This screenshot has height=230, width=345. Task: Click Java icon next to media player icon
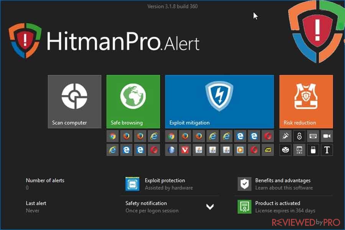[x=226, y=150]
